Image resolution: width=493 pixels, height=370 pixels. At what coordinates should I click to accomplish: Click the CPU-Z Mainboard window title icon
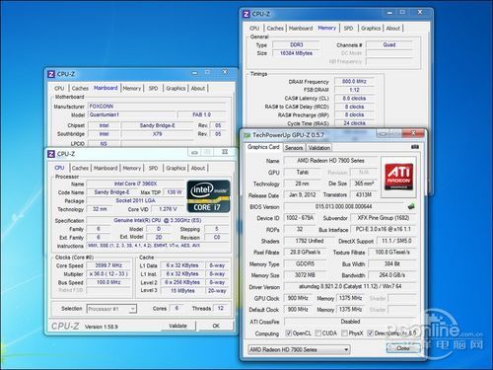[51, 74]
